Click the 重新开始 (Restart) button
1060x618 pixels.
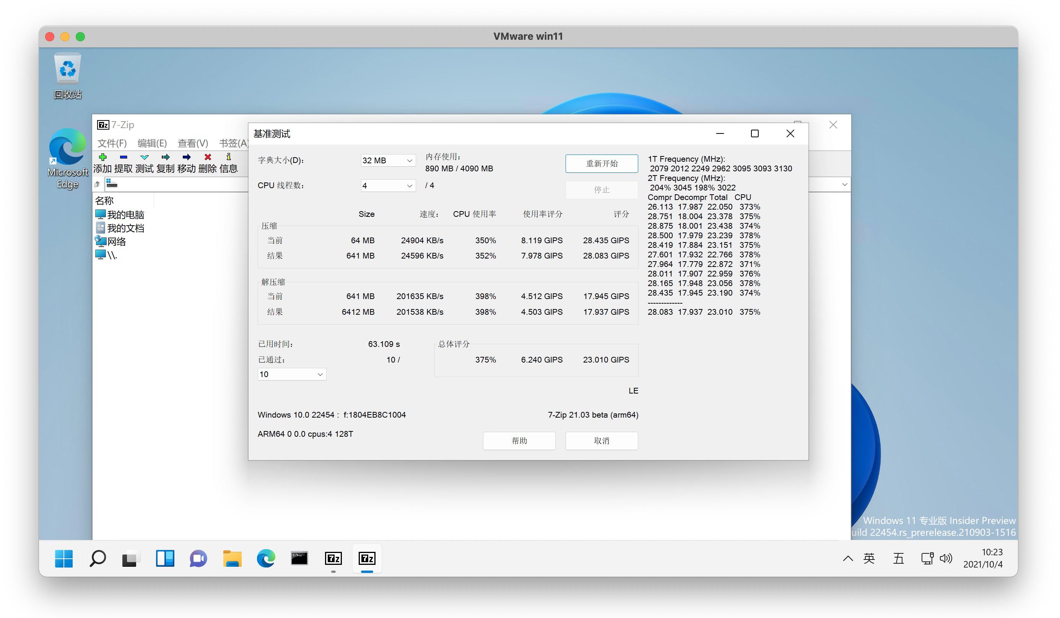click(x=601, y=164)
